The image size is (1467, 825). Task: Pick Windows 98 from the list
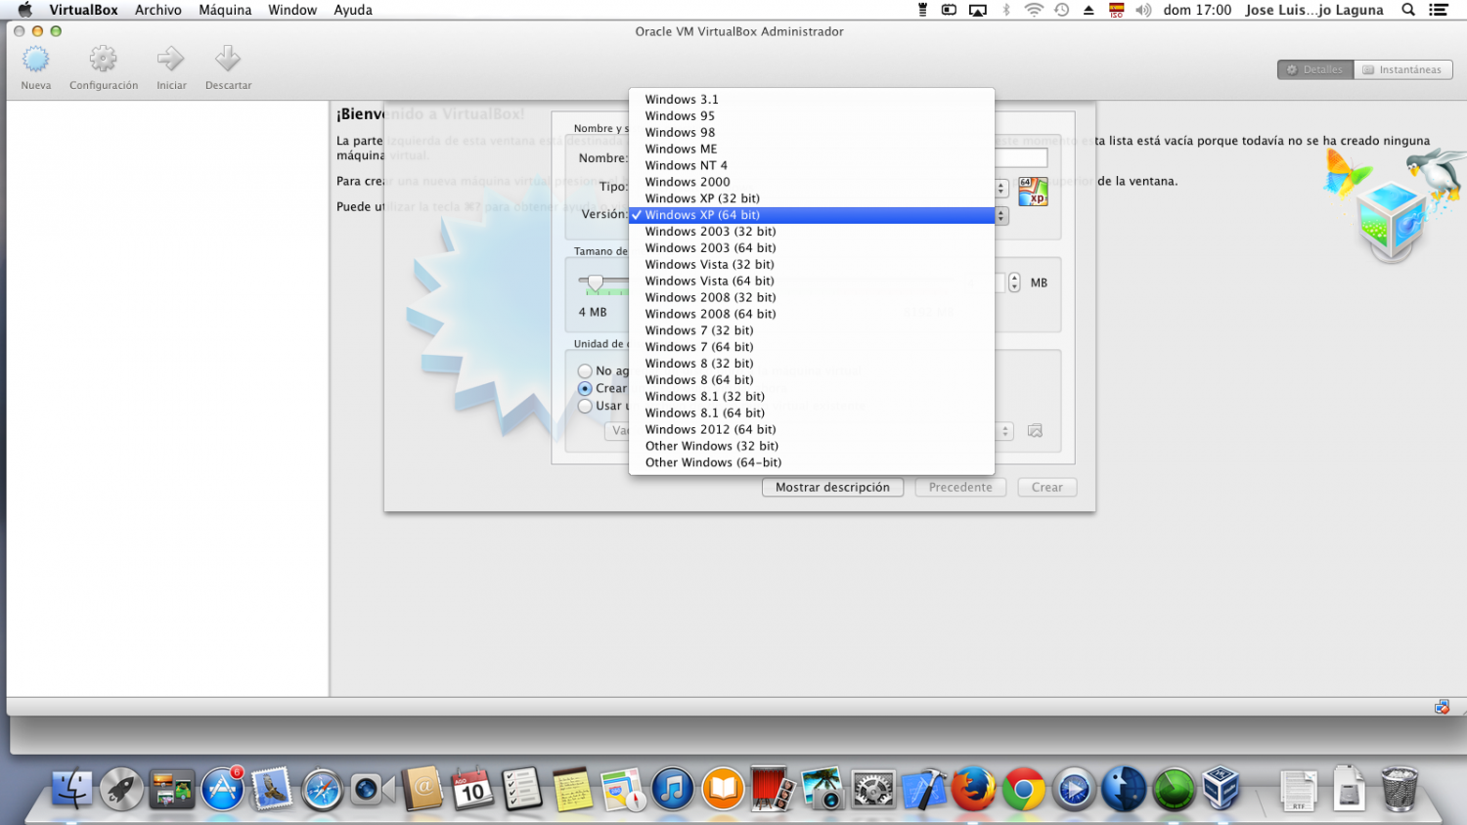pyautogui.click(x=812, y=132)
